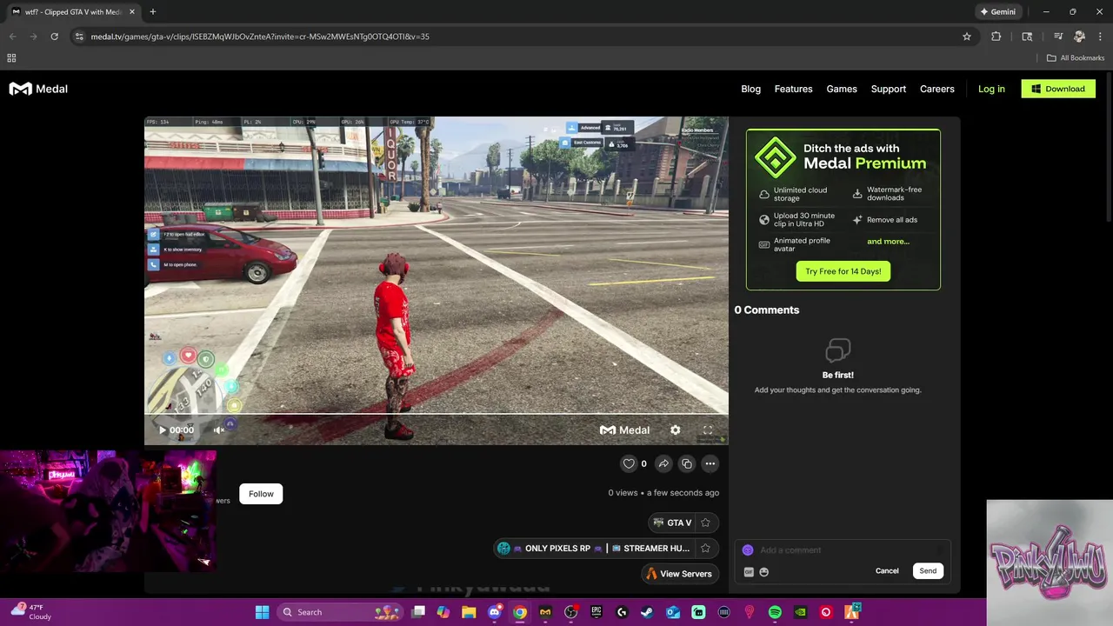Open Copilot from taskbar
1113x626 pixels.
click(443, 612)
